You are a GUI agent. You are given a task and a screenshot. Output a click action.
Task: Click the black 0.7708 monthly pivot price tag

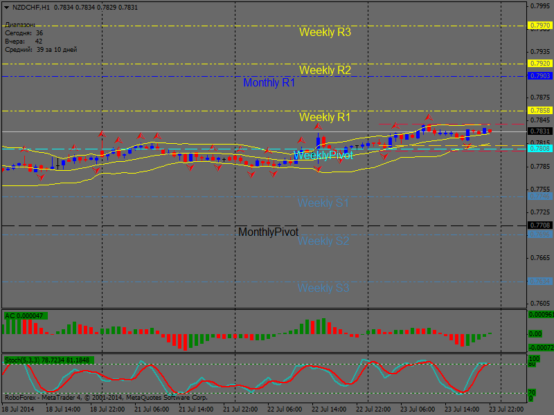click(540, 225)
